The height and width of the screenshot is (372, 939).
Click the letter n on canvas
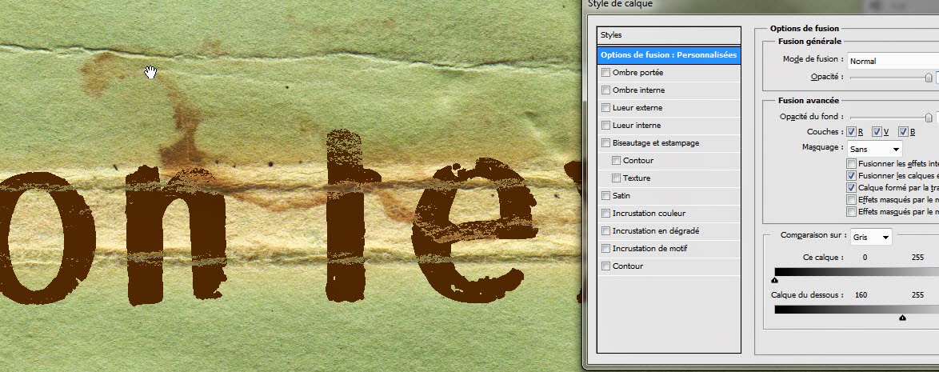point(176,234)
